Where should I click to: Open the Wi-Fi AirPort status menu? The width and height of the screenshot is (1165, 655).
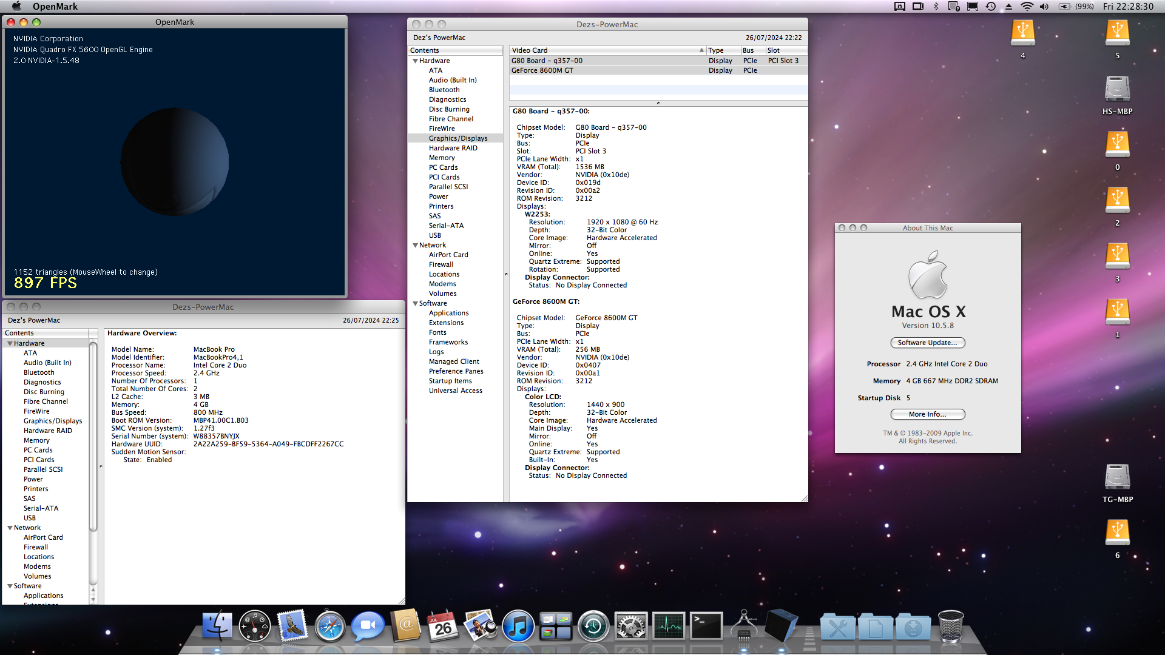(x=1027, y=6)
